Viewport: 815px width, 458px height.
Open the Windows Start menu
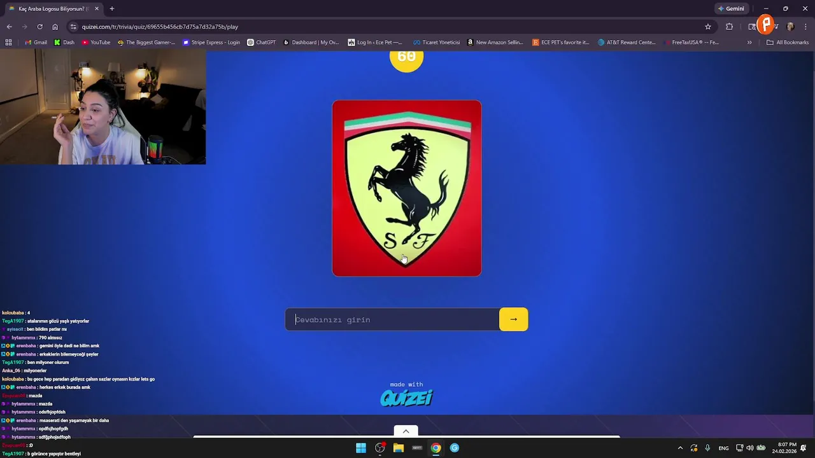pos(361,448)
